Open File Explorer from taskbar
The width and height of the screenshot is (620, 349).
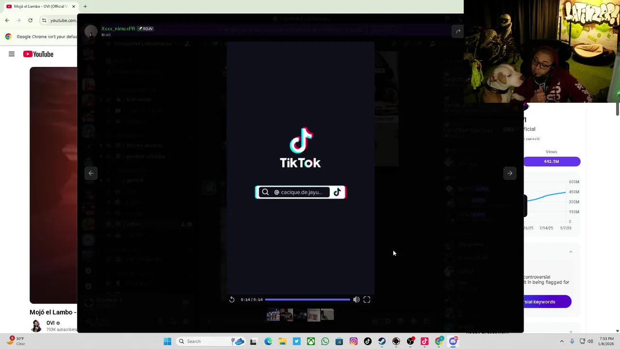pos(282,341)
